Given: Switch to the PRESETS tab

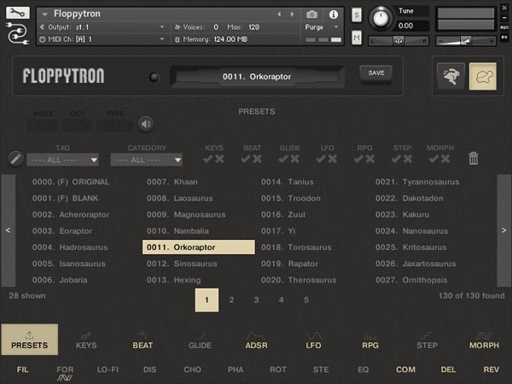Looking at the screenshot, I should [29, 340].
